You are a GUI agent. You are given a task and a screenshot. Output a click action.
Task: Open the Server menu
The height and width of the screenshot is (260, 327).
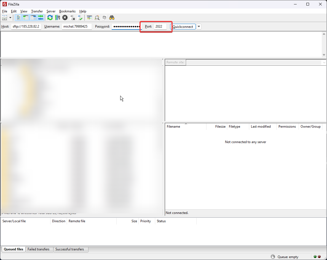point(51,11)
